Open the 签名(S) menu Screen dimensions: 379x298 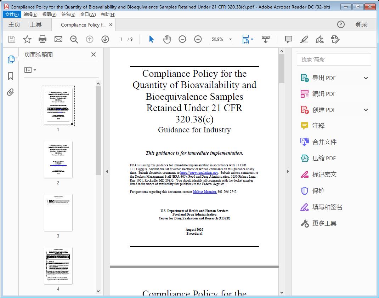pyautogui.click(x=68, y=15)
